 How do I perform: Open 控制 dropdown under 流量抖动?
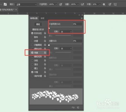(66, 48)
